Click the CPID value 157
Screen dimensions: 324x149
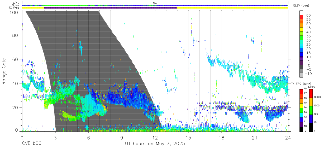pyautogui.click(x=155, y=3)
